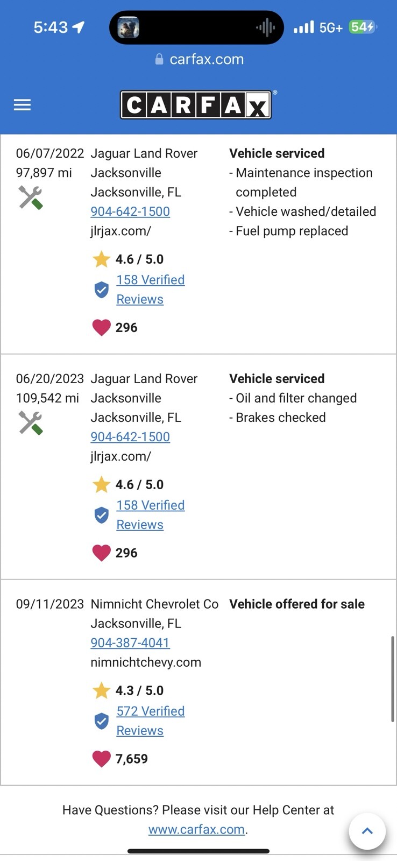Tap the verified shield next to 572 reviews

102,721
